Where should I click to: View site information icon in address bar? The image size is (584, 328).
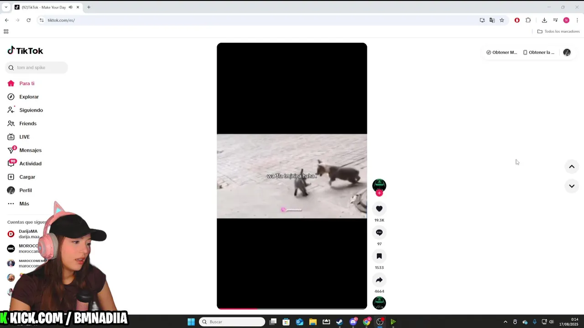pyautogui.click(x=42, y=20)
